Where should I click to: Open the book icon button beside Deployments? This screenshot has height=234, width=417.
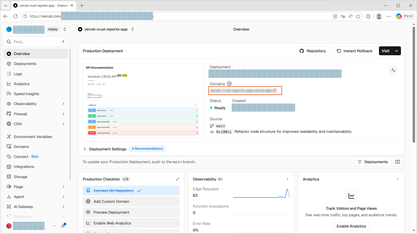pos(398,162)
